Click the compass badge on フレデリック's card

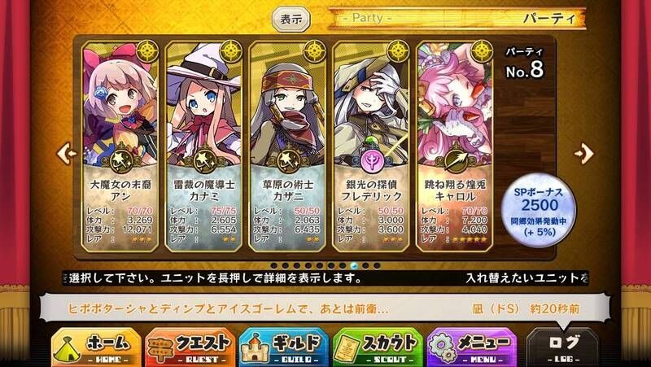(x=398, y=51)
